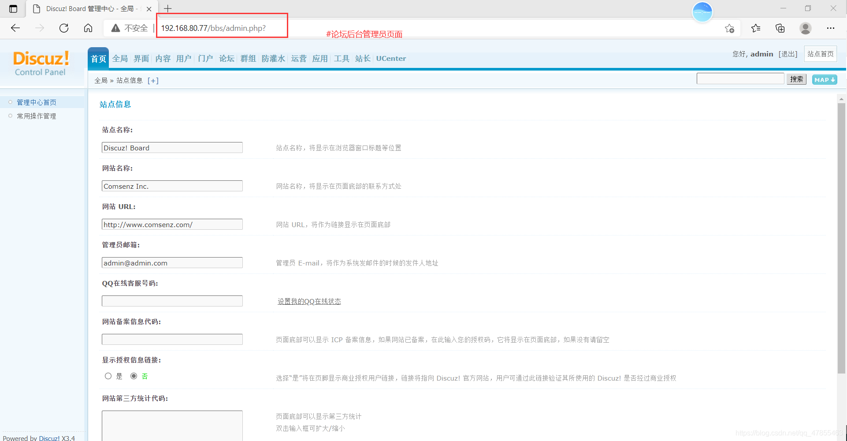Open the 用户 menu
Image resolution: width=847 pixels, height=441 pixels.
[184, 59]
